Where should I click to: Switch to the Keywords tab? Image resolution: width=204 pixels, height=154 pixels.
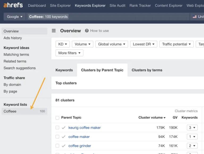[64, 70]
